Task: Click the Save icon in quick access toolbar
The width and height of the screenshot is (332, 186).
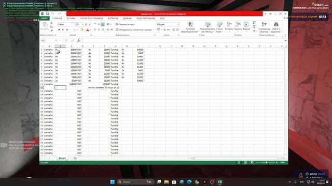Action: click(x=47, y=14)
